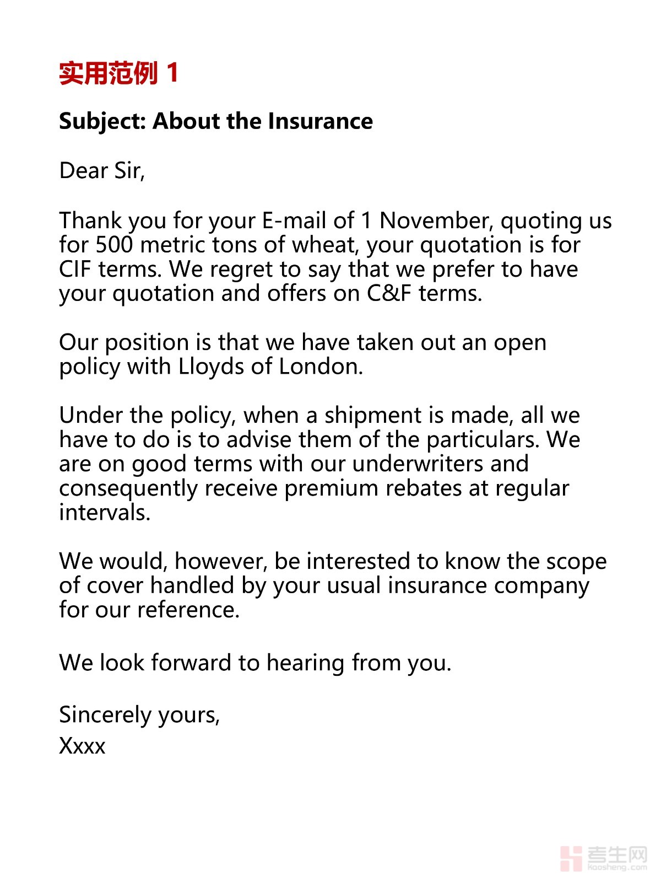Click the word underwriters
The image size is (661, 882).
pyautogui.click(x=418, y=464)
